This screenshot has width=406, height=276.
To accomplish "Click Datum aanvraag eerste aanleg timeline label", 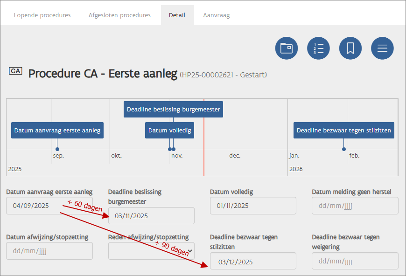I will point(57,131).
